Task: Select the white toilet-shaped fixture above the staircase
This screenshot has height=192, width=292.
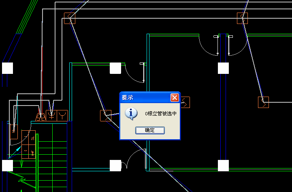Action: [41, 117]
